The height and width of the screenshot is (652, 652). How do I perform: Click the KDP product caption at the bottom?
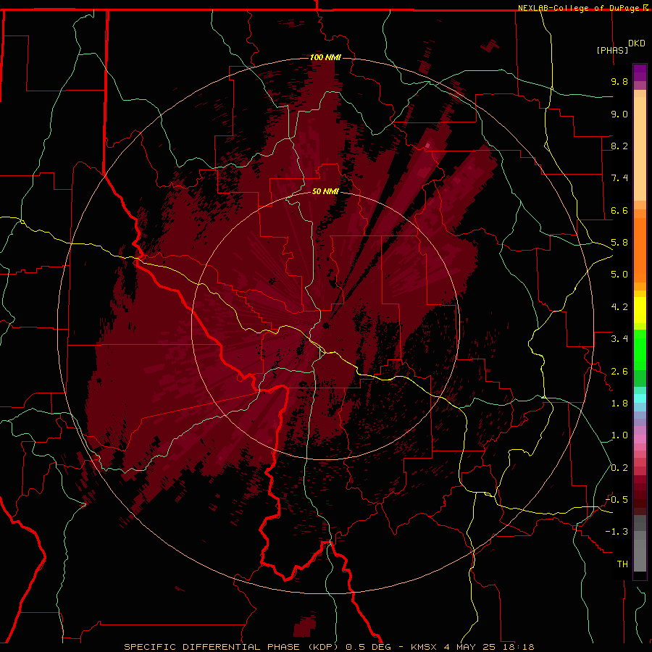click(330, 647)
